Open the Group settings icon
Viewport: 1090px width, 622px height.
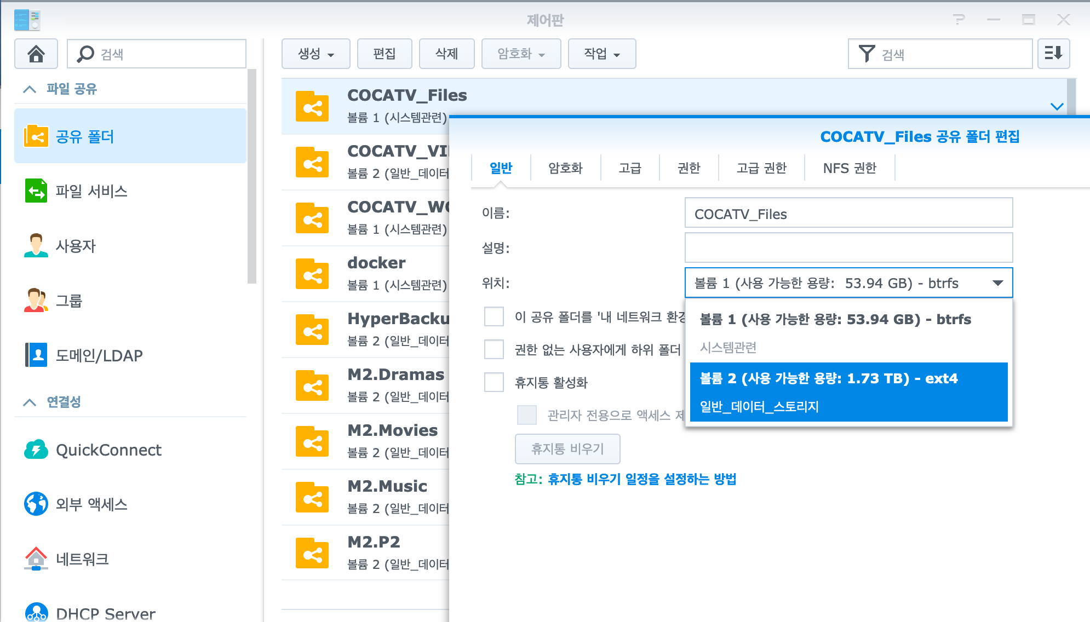pyautogui.click(x=36, y=301)
